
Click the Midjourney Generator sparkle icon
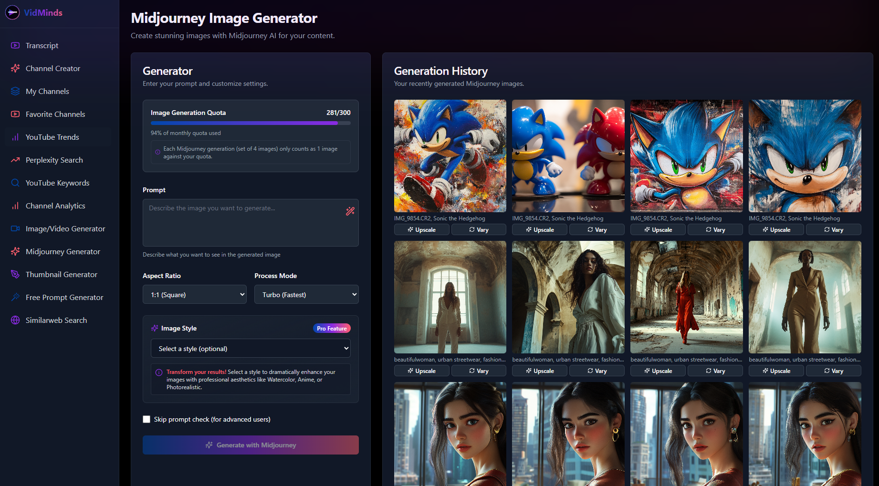coord(15,251)
